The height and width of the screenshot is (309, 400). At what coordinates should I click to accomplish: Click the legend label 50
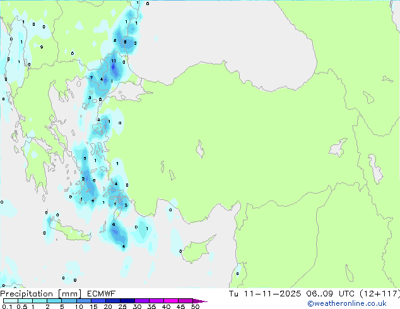195,306
